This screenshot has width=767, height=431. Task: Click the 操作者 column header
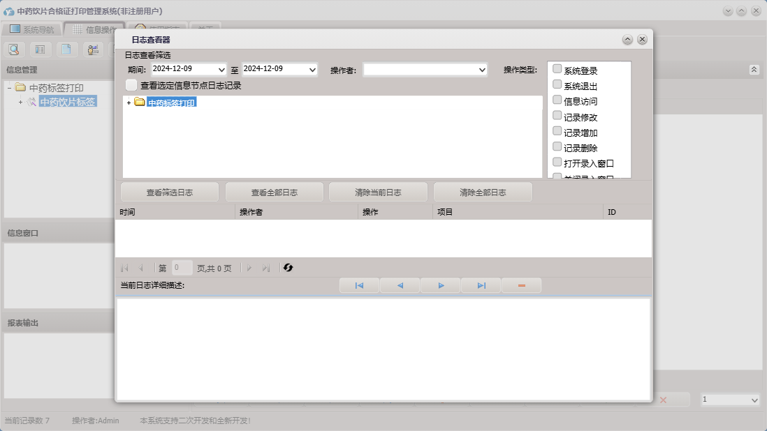[x=296, y=212]
